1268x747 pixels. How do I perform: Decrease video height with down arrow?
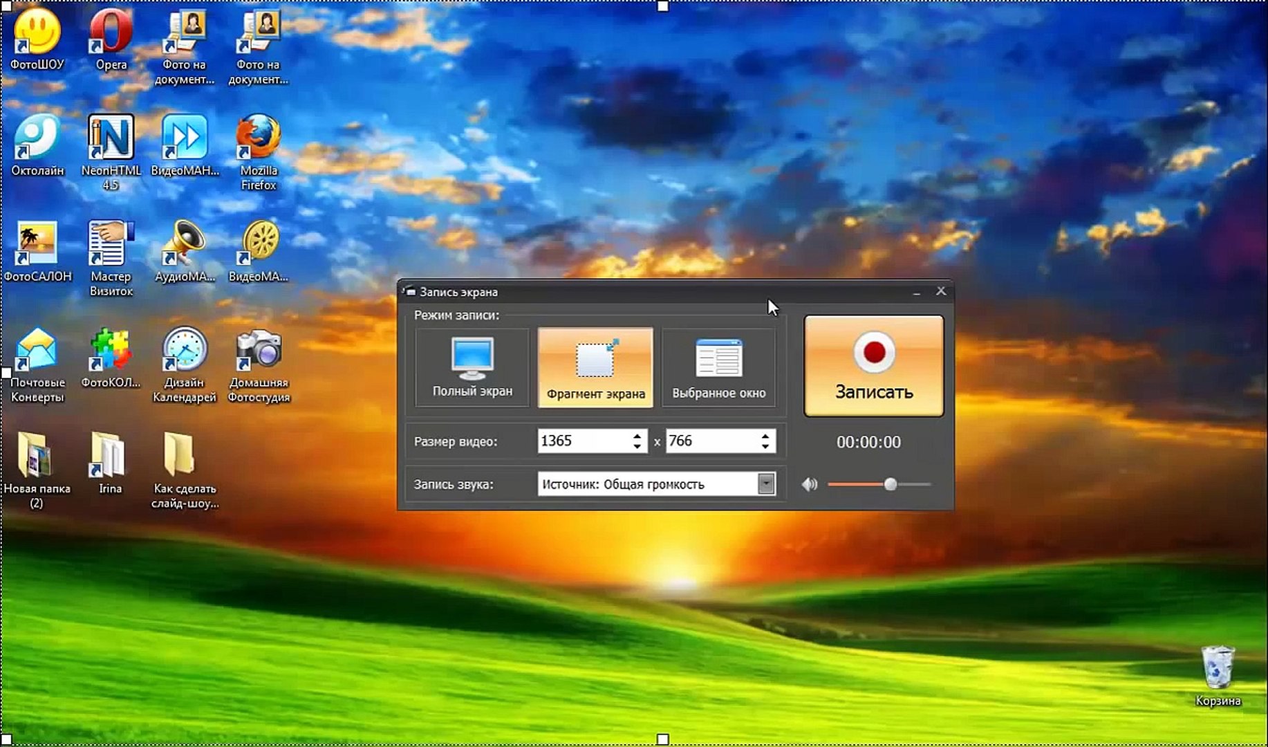point(765,447)
